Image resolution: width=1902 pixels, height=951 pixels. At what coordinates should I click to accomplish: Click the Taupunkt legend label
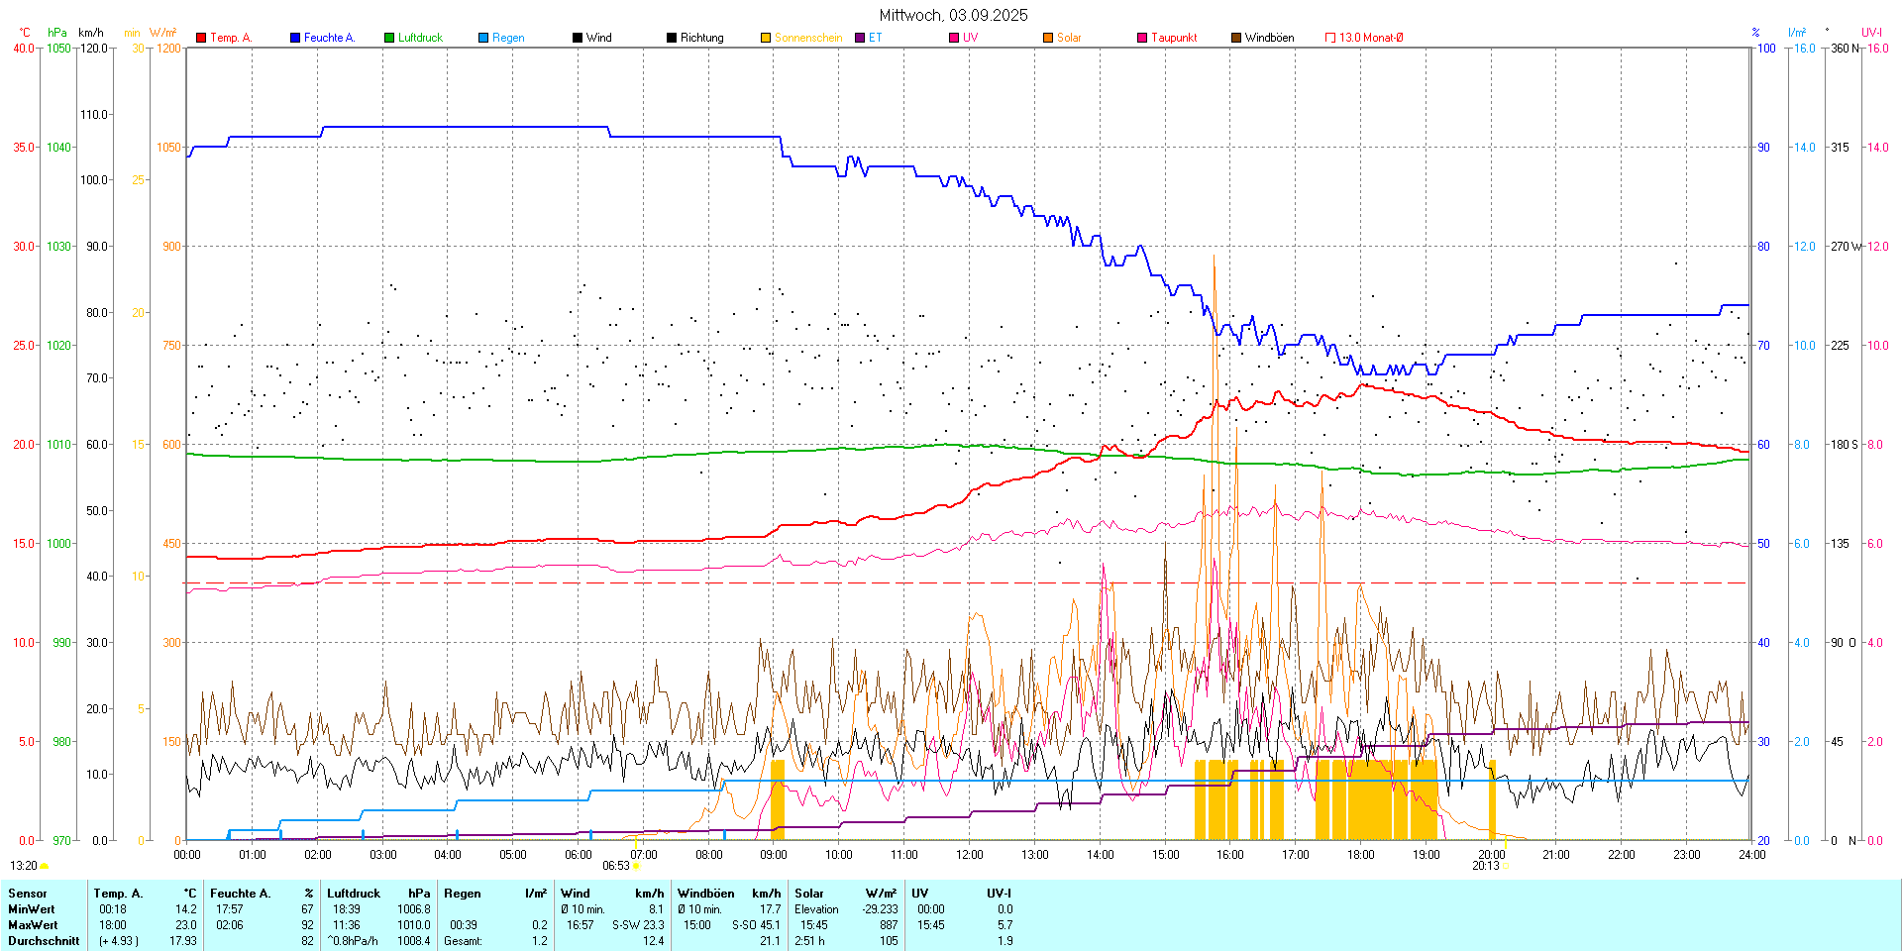[1174, 38]
